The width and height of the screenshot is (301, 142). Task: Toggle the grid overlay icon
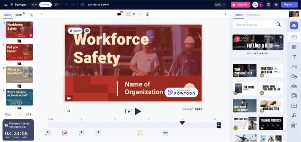147,14
